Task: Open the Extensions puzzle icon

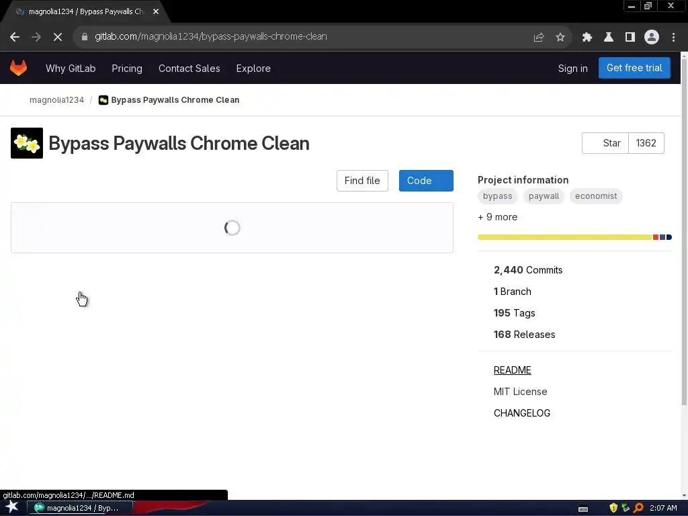Action: pyautogui.click(x=587, y=38)
